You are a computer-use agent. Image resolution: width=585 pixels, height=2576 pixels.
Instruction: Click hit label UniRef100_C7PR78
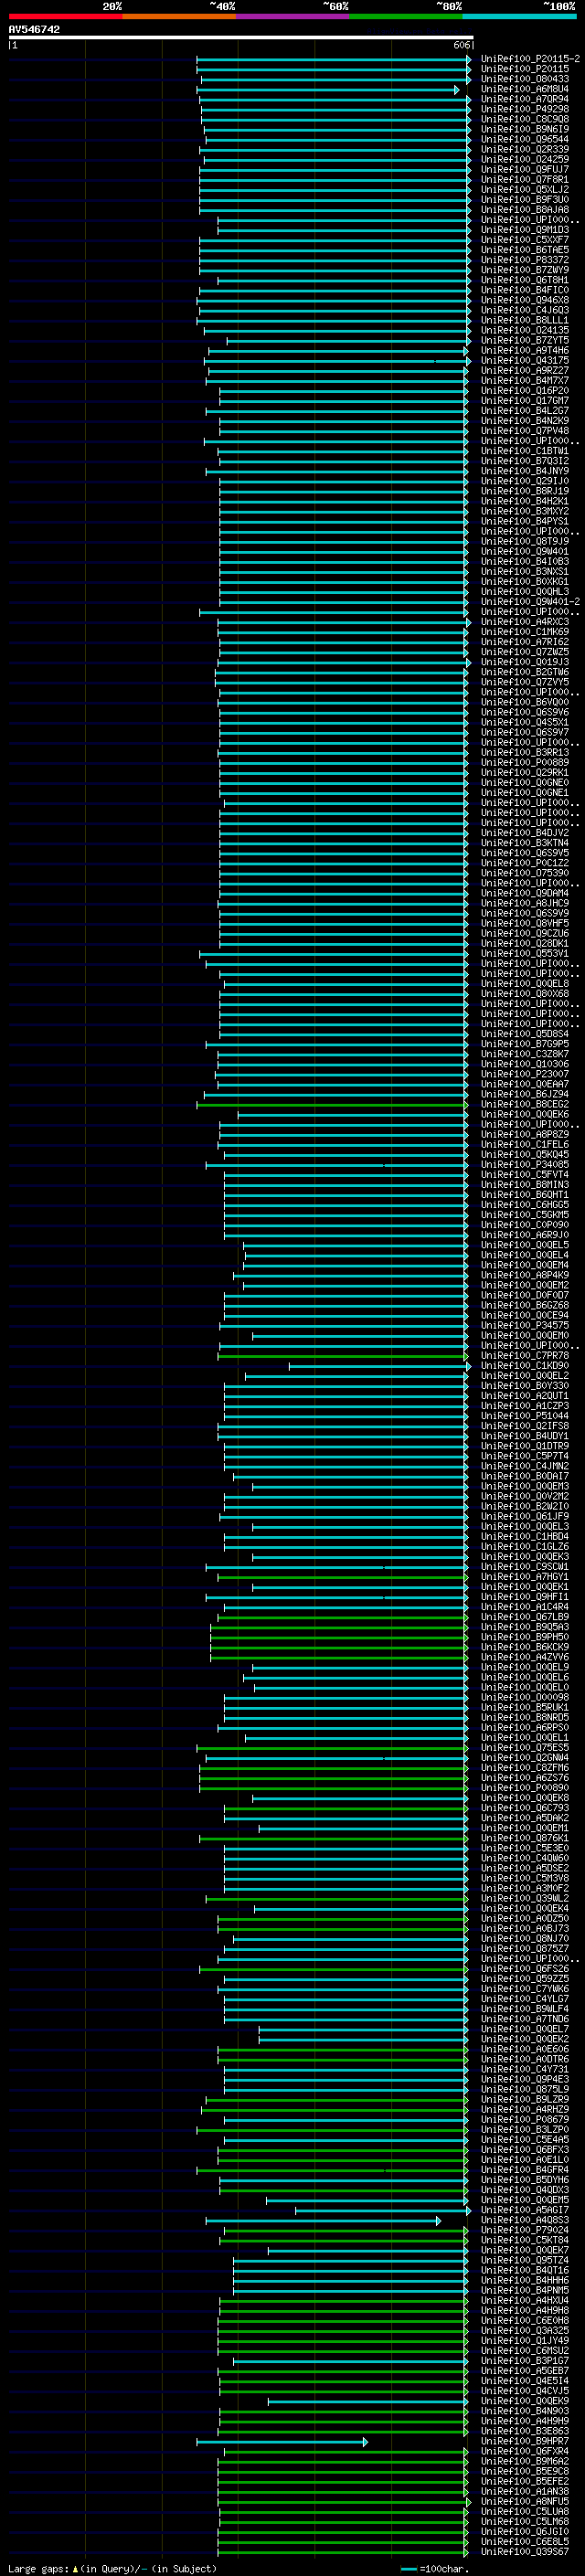[525, 1355]
